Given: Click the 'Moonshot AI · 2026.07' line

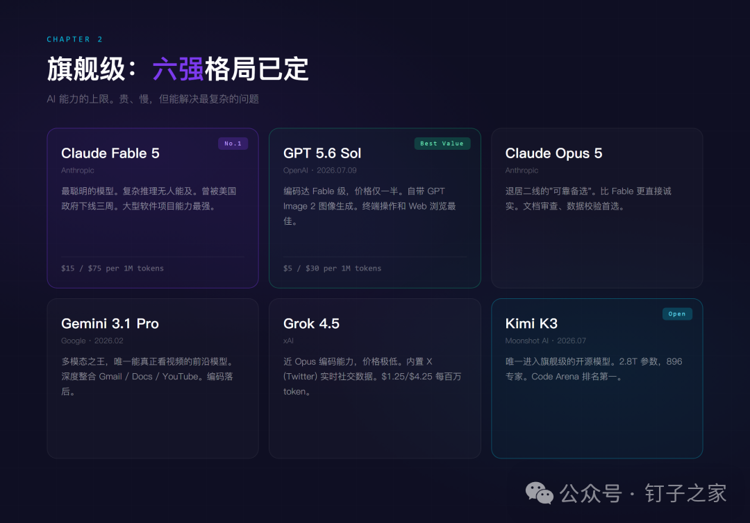Looking at the screenshot, I should coord(545,341).
